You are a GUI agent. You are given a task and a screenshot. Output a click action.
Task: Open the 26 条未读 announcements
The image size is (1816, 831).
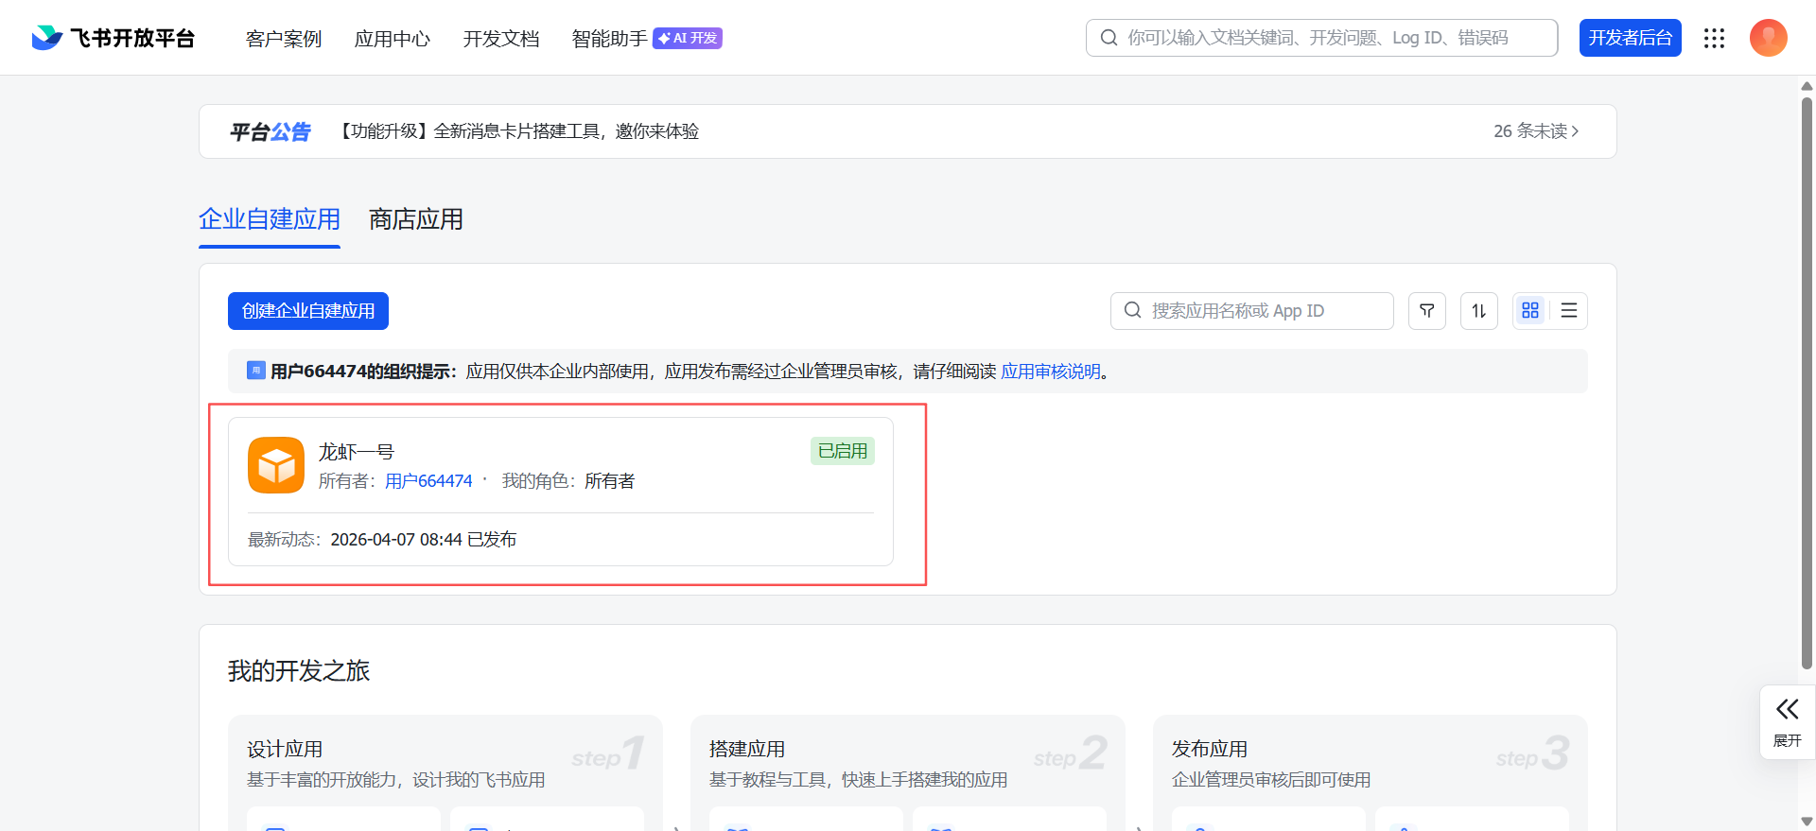click(x=1536, y=131)
